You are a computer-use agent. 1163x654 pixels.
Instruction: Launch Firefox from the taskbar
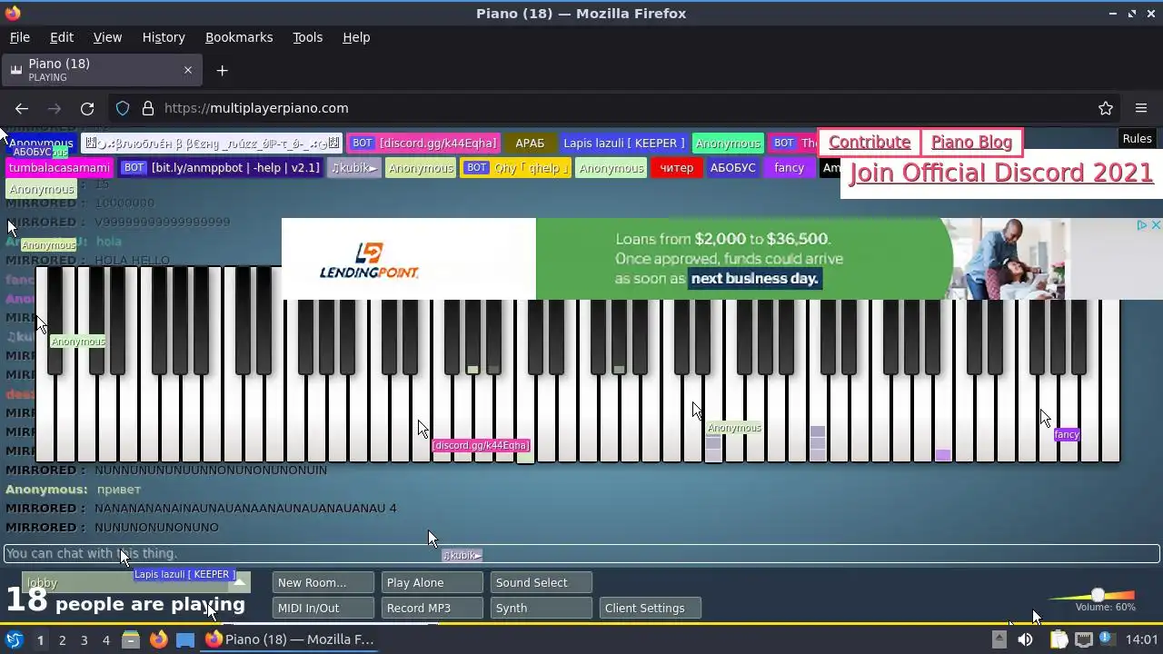point(158,639)
